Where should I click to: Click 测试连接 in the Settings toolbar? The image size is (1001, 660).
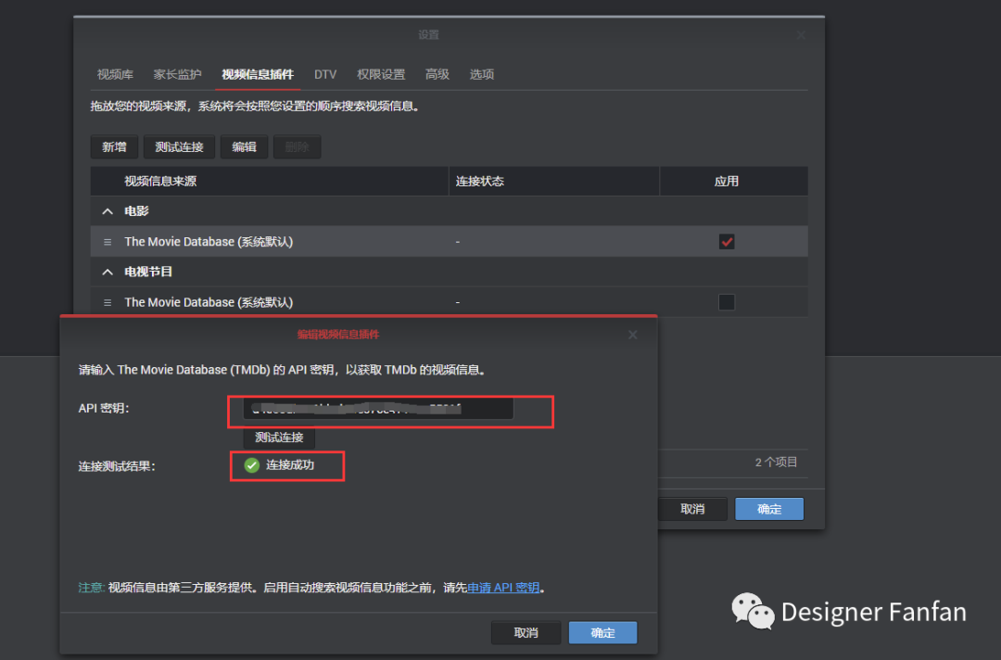[x=180, y=147]
